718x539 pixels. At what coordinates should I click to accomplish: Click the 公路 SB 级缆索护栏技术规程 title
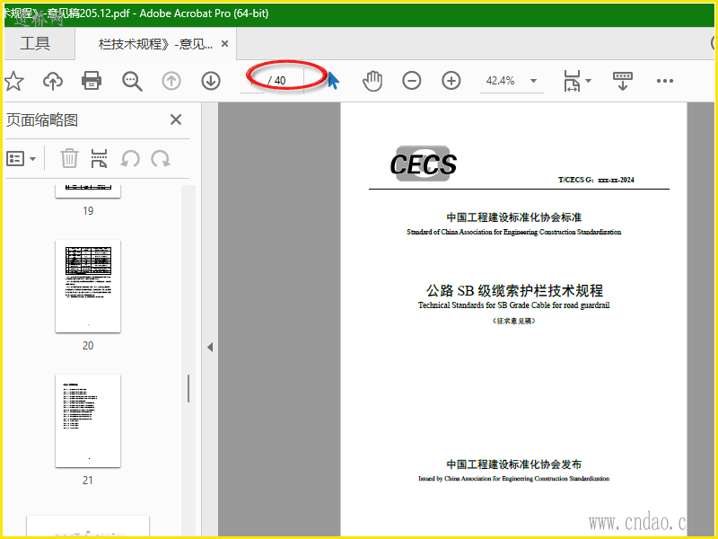click(x=514, y=290)
